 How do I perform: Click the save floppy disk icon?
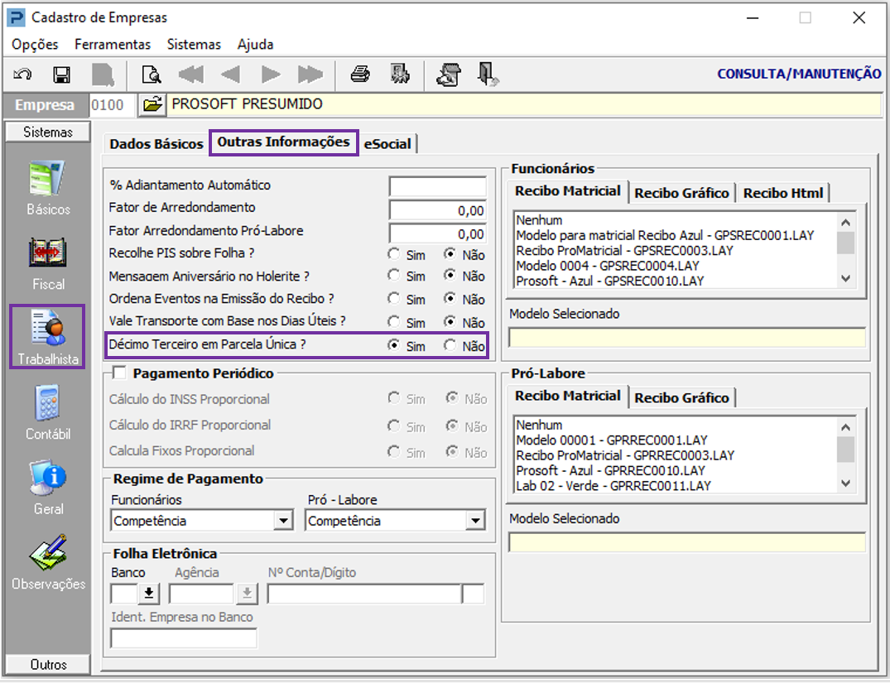62,75
